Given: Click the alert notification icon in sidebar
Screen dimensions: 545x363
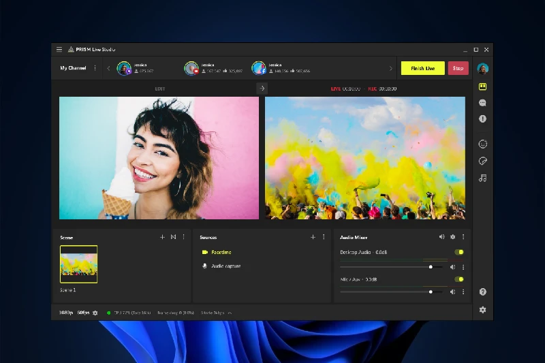Looking at the screenshot, I should (x=482, y=119).
